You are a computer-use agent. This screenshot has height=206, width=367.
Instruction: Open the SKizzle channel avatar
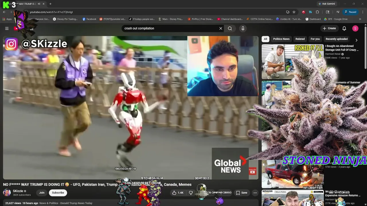pos(7,193)
